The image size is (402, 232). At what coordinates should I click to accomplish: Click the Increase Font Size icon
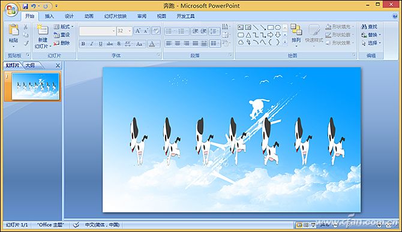[137, 31]
